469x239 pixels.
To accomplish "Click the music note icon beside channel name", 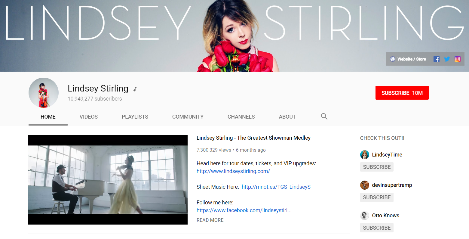I will tap(135, 89).
